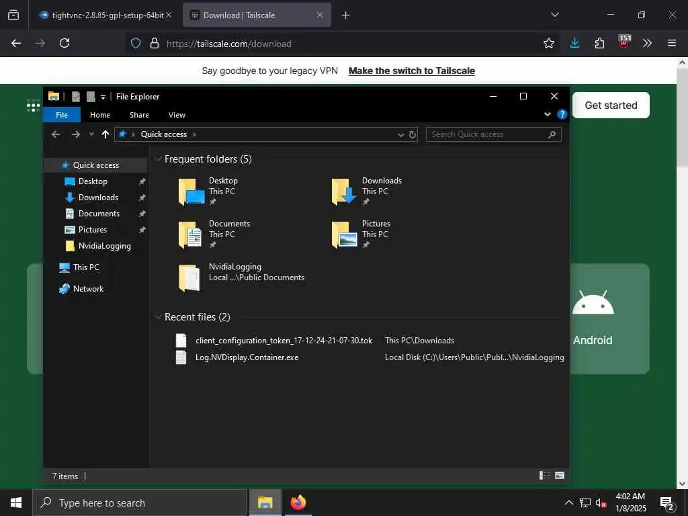This screenshot has width=688, height=516.
Task: Select Documents in navigation pane
Action: tap(95, 214)
